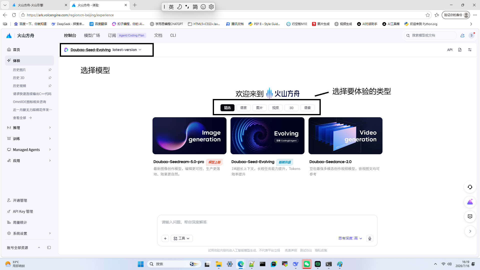
Task: Go to 首页 in the sidebar
Action: [29, 49]
